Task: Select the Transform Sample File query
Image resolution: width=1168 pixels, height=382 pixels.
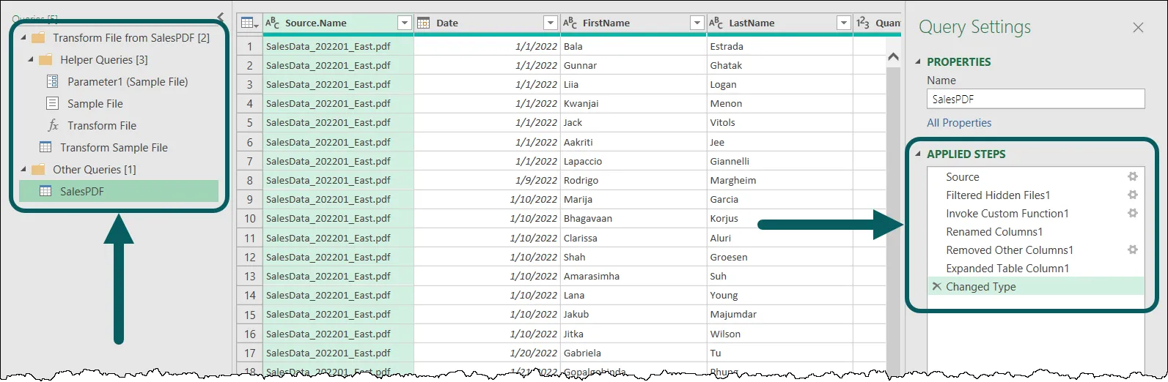Action: click(114, 147)
